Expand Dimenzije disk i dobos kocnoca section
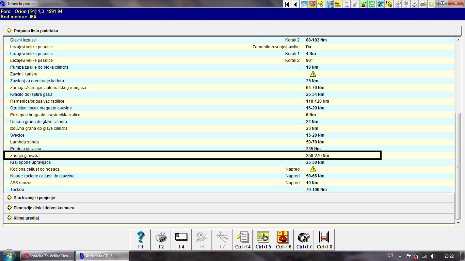465x261 pixels. tap(229, 208)
